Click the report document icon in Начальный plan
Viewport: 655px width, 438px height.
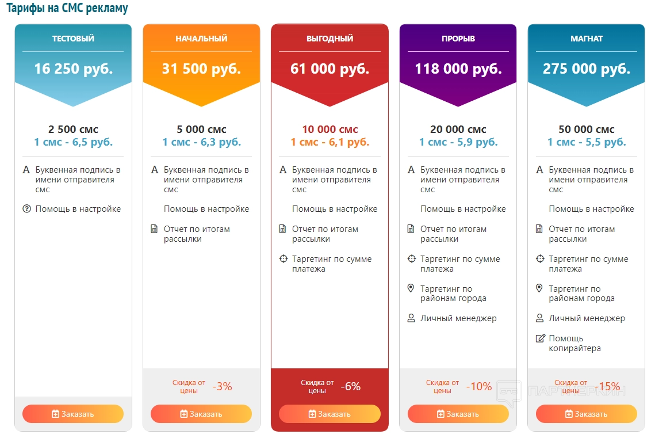pos(154,229)
